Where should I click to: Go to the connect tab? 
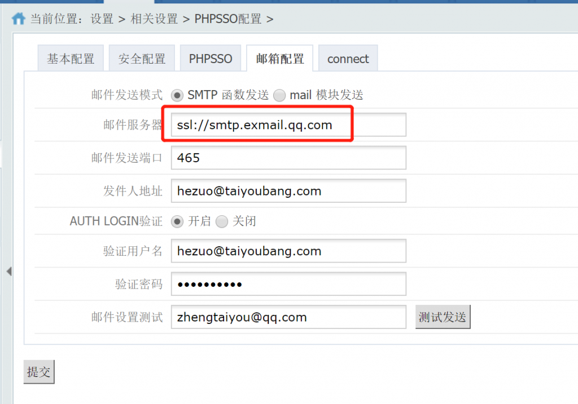[348, 58]
